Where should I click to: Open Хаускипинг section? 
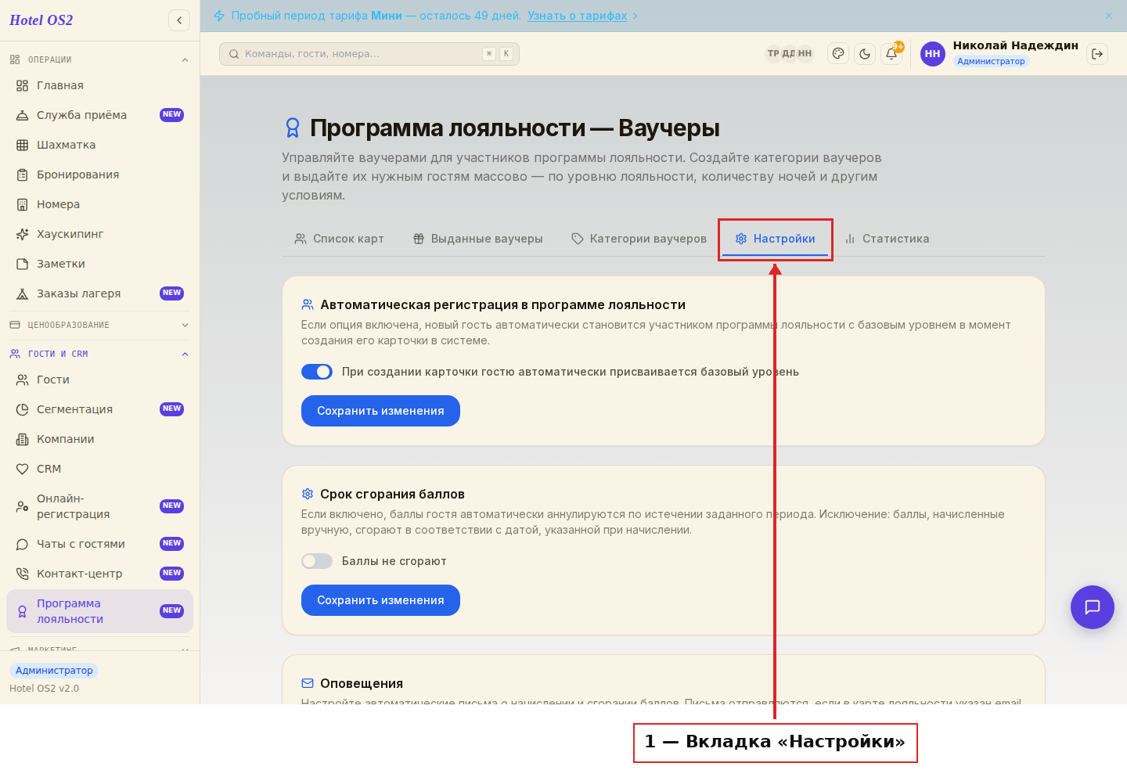99,234
